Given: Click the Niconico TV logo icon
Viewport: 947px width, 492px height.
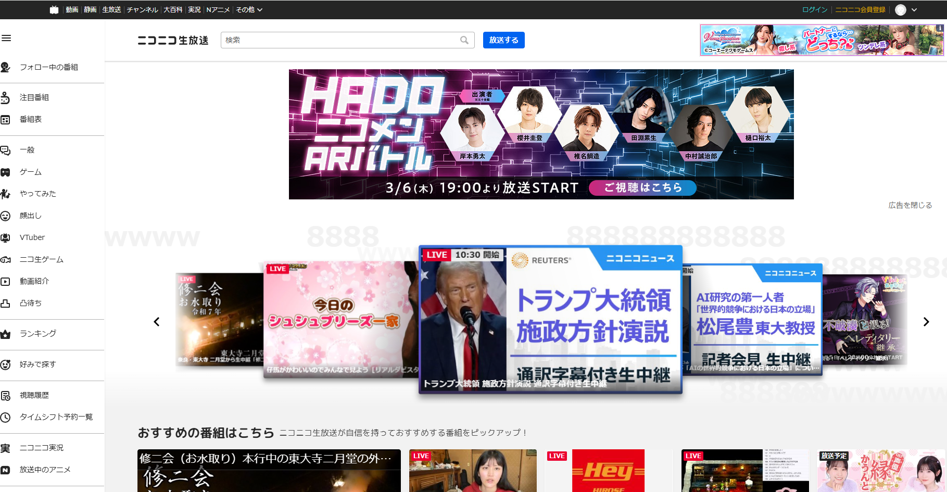Looking at the screenshot, I should 54,9.
